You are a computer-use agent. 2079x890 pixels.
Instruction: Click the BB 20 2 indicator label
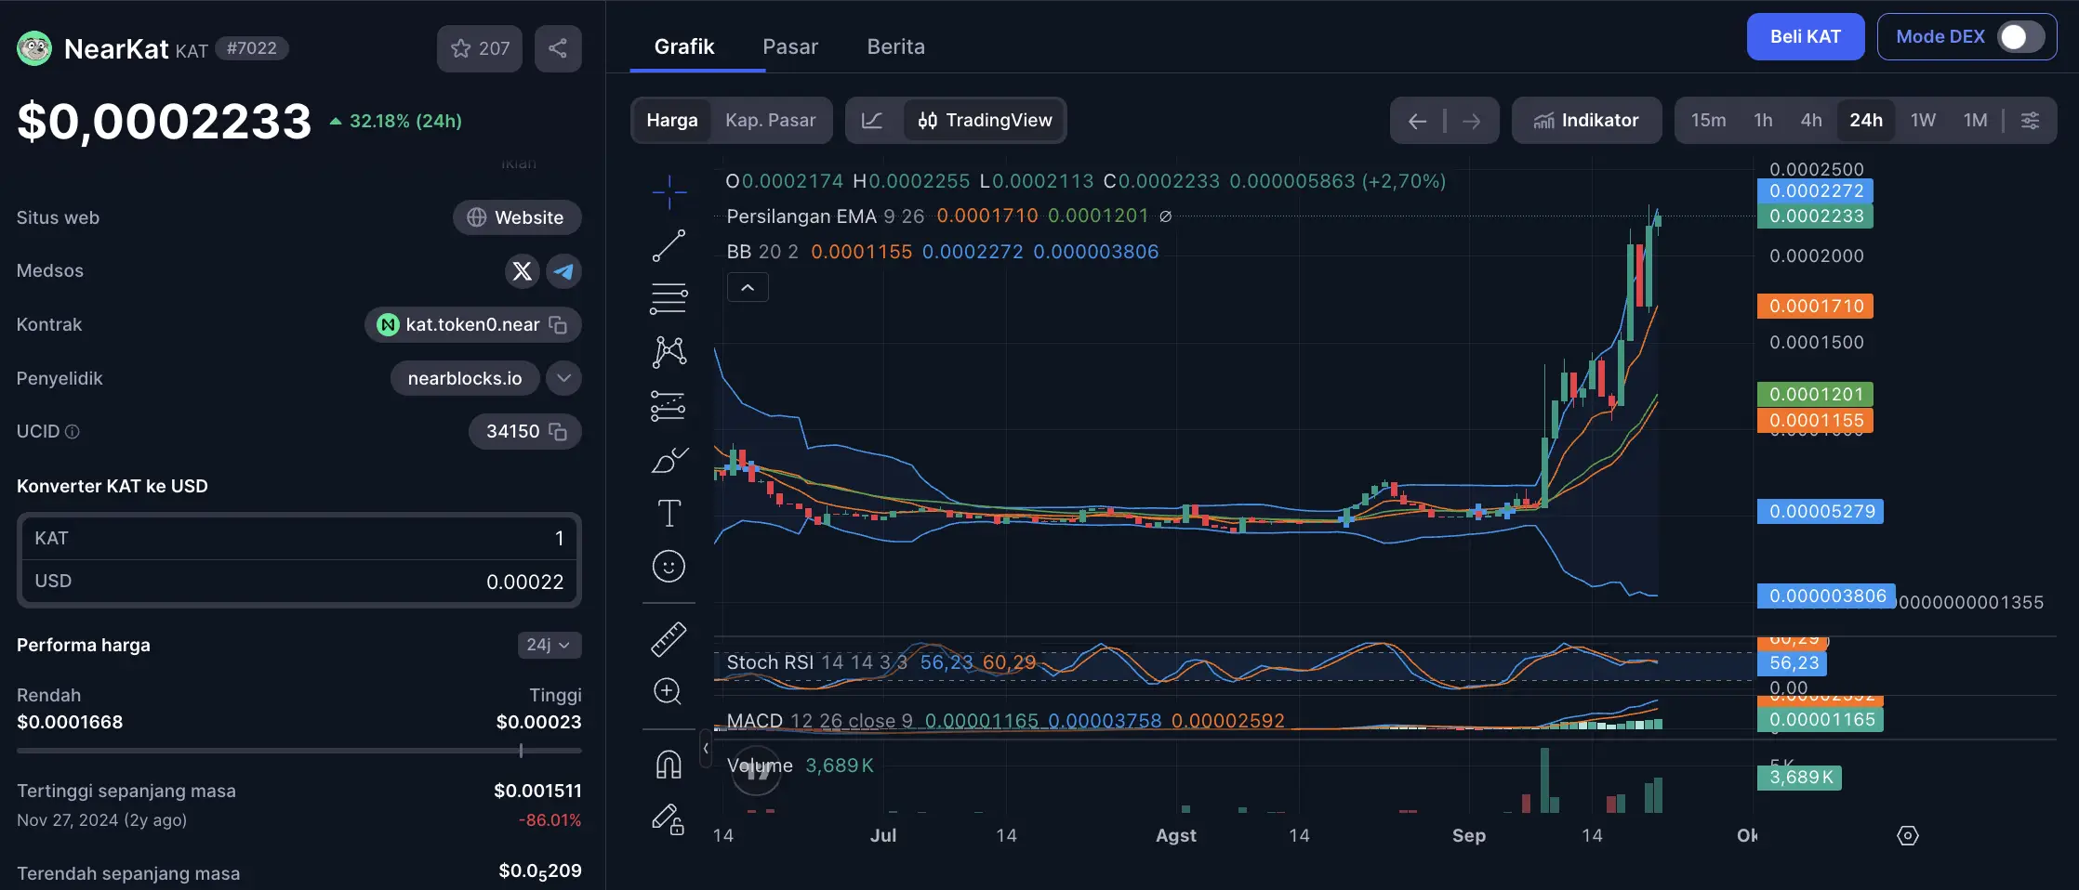pos(762,252)
